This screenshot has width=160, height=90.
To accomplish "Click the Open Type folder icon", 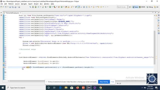I will (66, 7).
